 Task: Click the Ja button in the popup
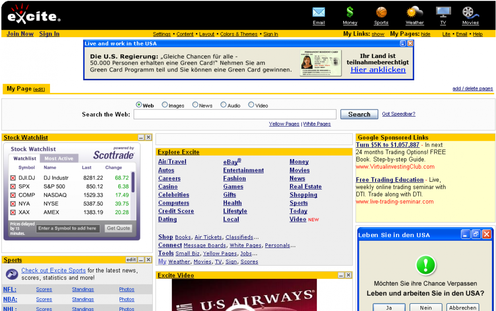(389, 308)
